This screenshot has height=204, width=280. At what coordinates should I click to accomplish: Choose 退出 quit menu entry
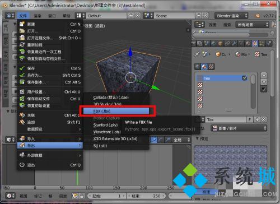click(x=50, y=165)
